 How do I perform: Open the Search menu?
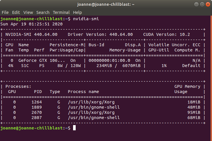coord(43,12)
